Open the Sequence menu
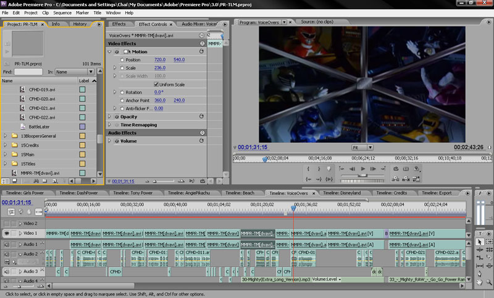The height and width of the screenshot is (298, 494). tap(62, 13)
